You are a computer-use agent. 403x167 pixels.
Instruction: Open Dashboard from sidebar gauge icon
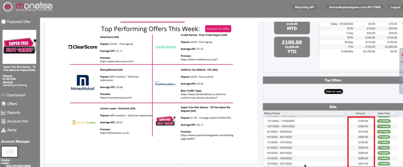click(3, 95)
